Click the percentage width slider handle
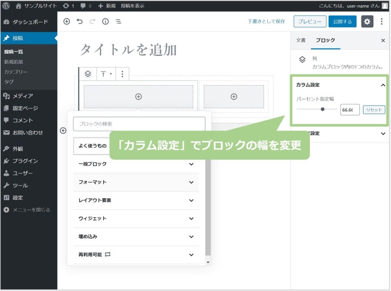 pos(323,110)
